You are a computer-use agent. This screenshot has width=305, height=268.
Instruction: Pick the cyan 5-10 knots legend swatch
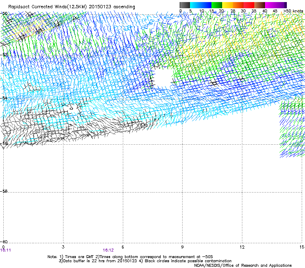(x=195, y=5)
